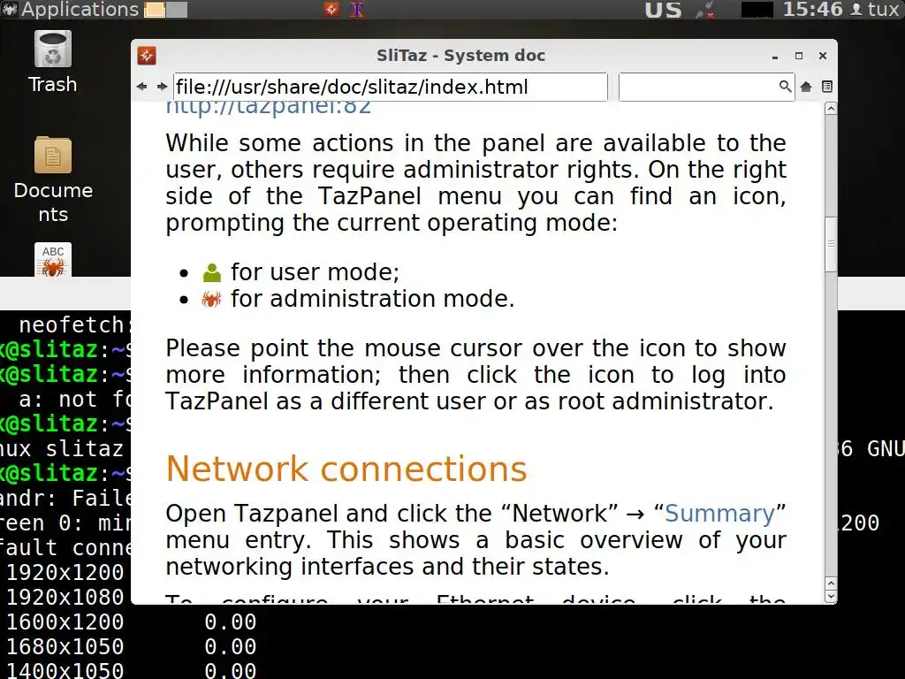Go back using the browser back arrow

142,87
